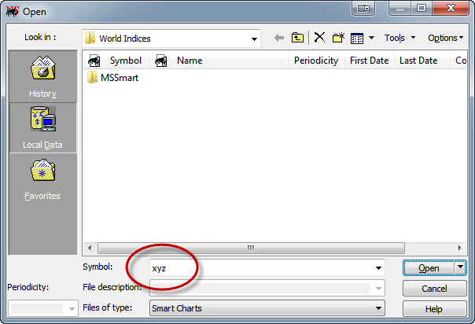Select the Local Data sidebar icon
The image size is (475, 324).
(42, 127)
